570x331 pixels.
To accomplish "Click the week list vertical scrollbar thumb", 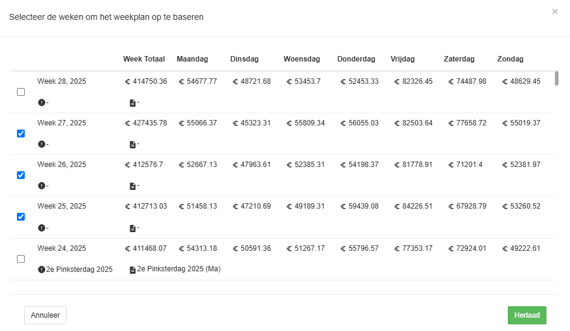I will (557, 78).
